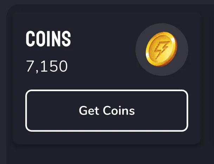Click the Get Coins button
The height and width of the screenshot is (164, 214).
[107, 111]
